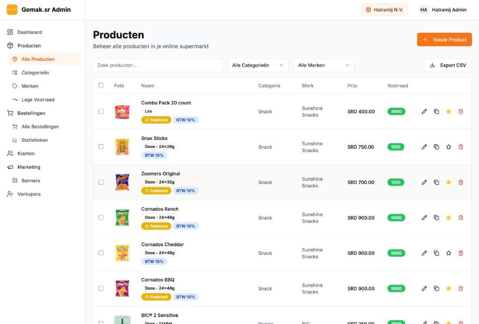Viewport: 479px width, 324px height.
Task: Select the Cornados Ranch row checkbox
Action: point(101,217)
